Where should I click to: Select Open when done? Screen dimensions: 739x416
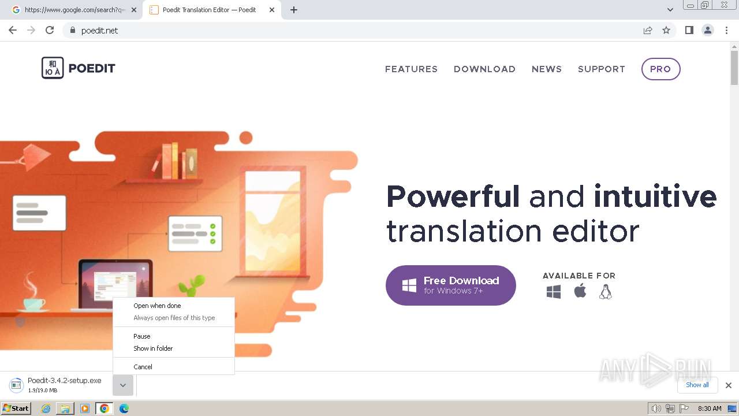[x=174, y=306]
